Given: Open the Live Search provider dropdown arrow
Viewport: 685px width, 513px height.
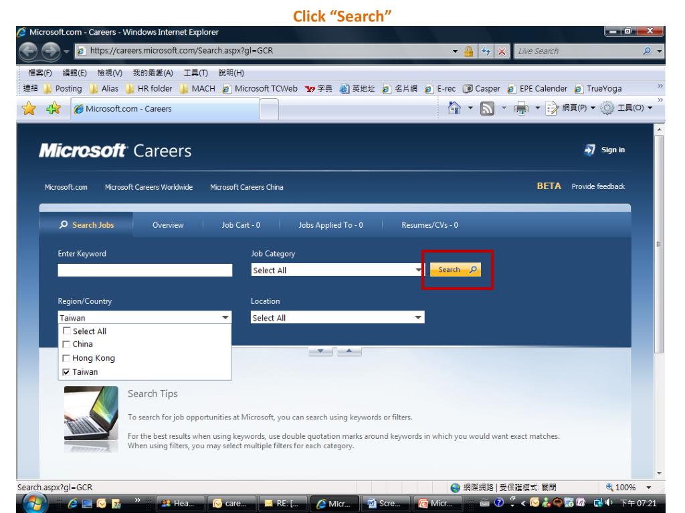Looking at the screenshot, I should coord(659,51).
